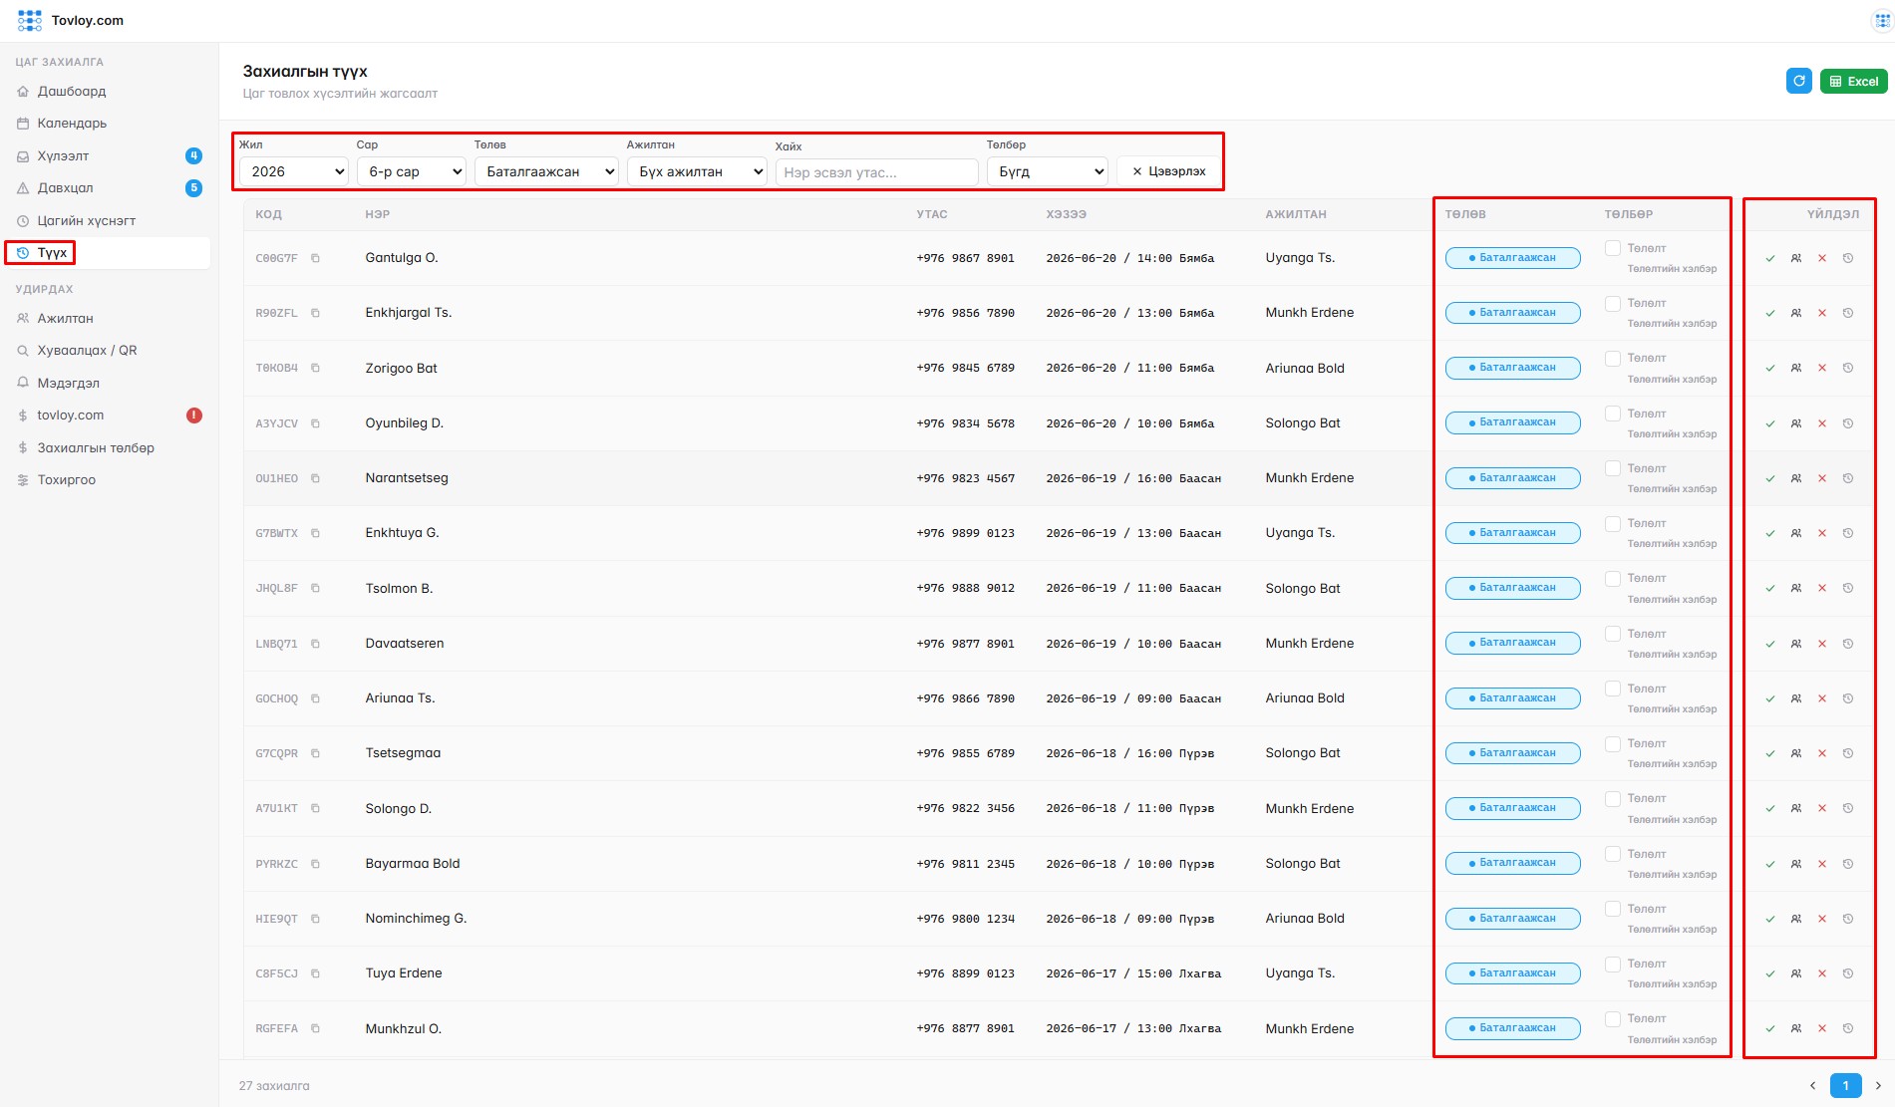Open the Сар month dropdown showing 6-р сар

point(412,171)
